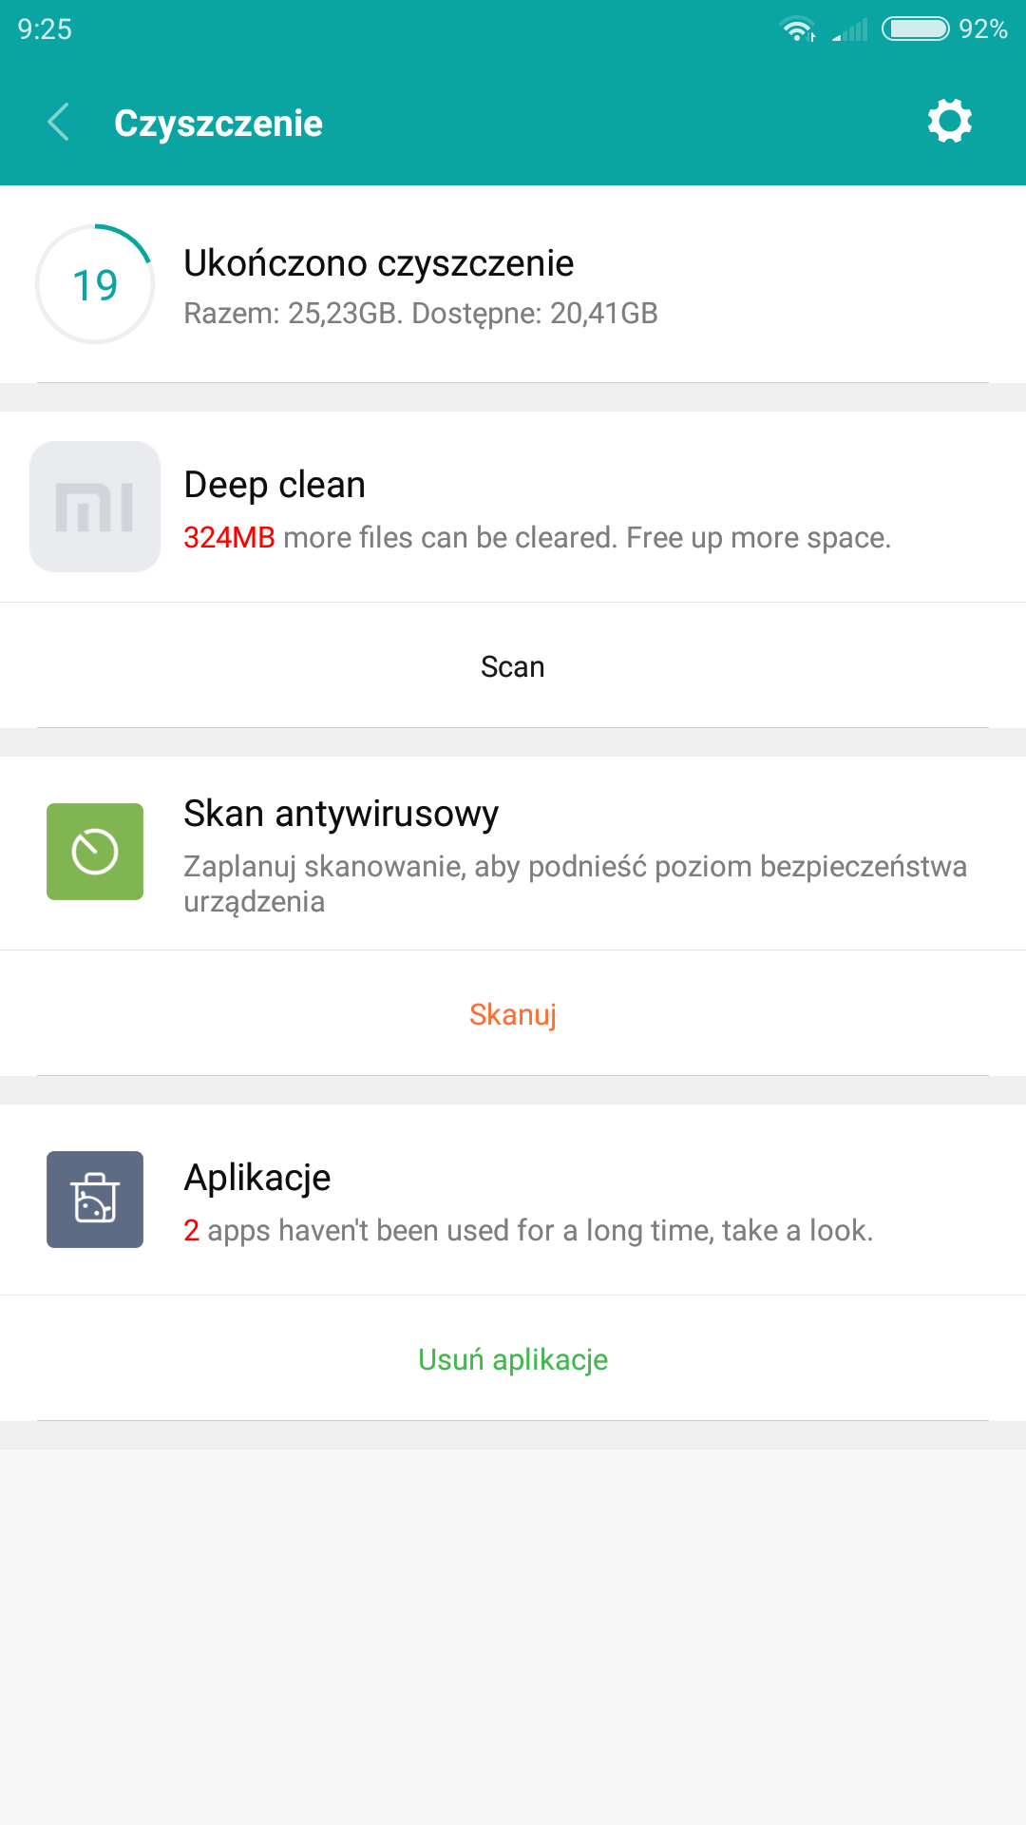Tap the Ukończono czyszczenie heading

(378, 263)
